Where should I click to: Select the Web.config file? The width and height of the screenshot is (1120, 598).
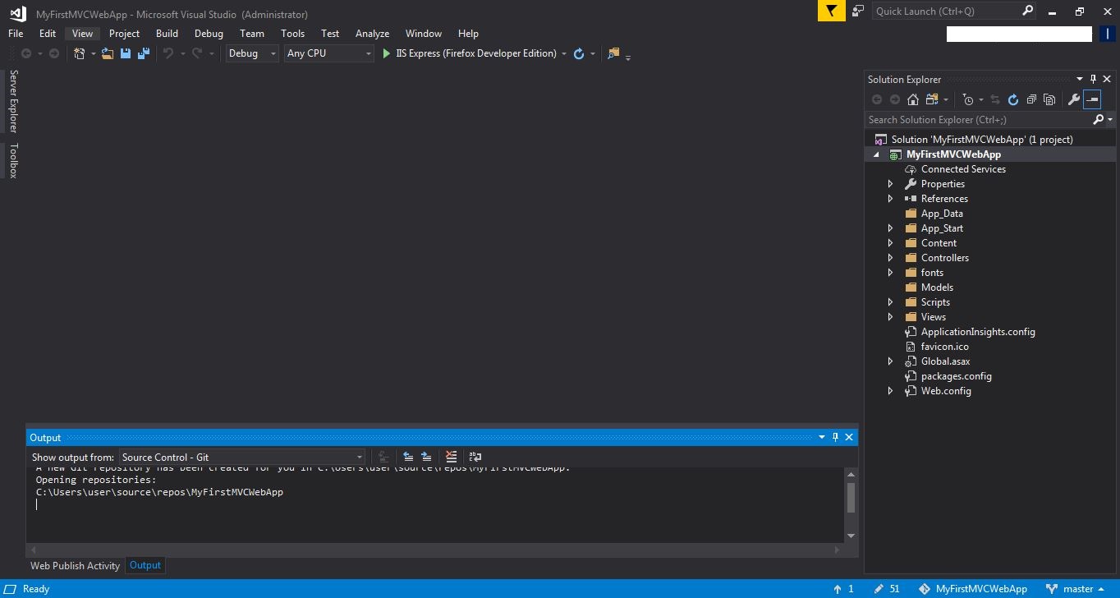(946, 390)
